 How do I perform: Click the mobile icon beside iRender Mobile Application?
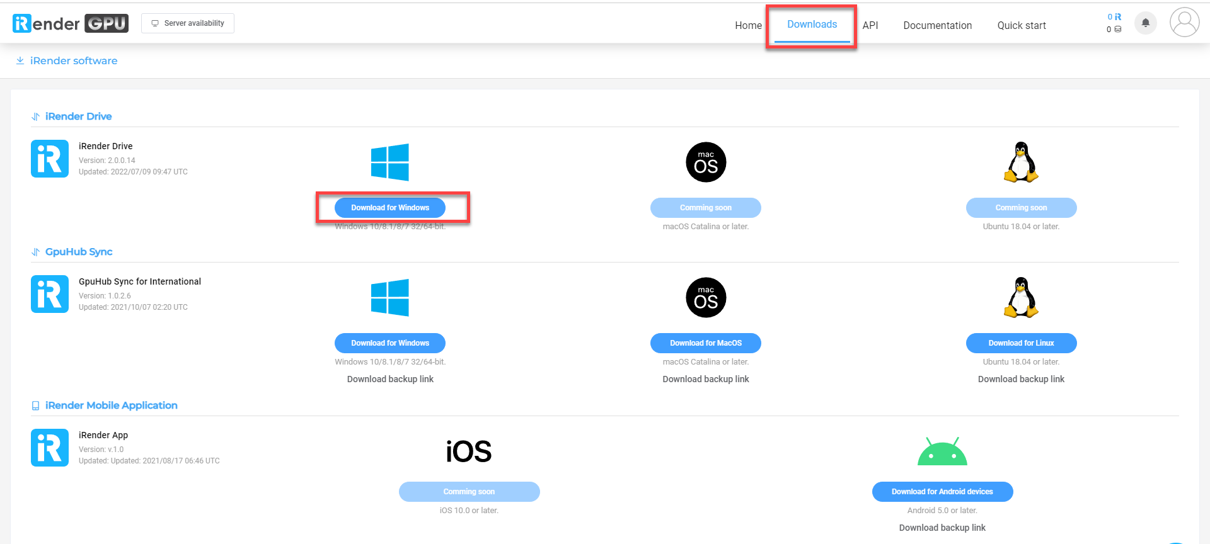click(36, 406)
